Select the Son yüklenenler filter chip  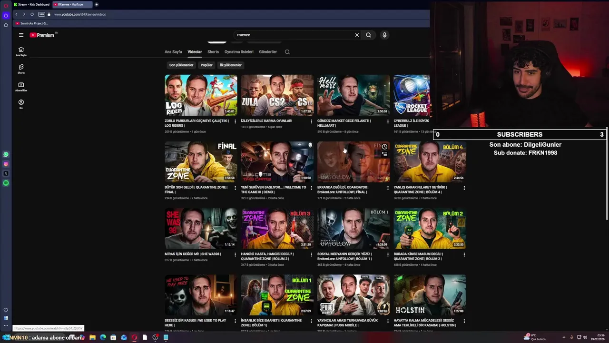coord(181,65)
